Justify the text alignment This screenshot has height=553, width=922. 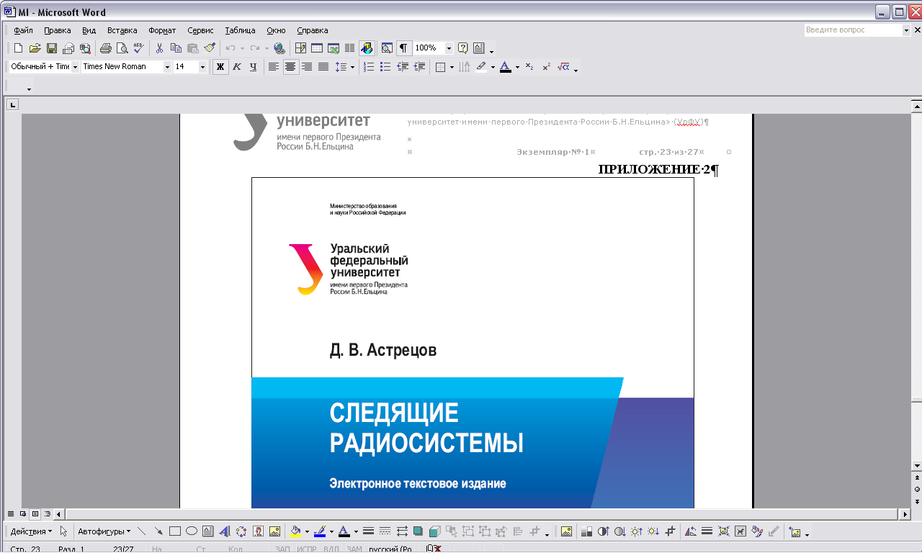(323, 67)
